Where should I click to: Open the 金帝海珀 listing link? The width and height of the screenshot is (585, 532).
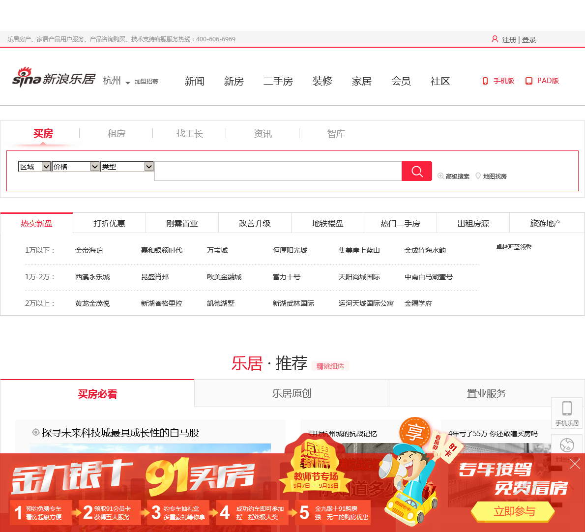[89, 250]
